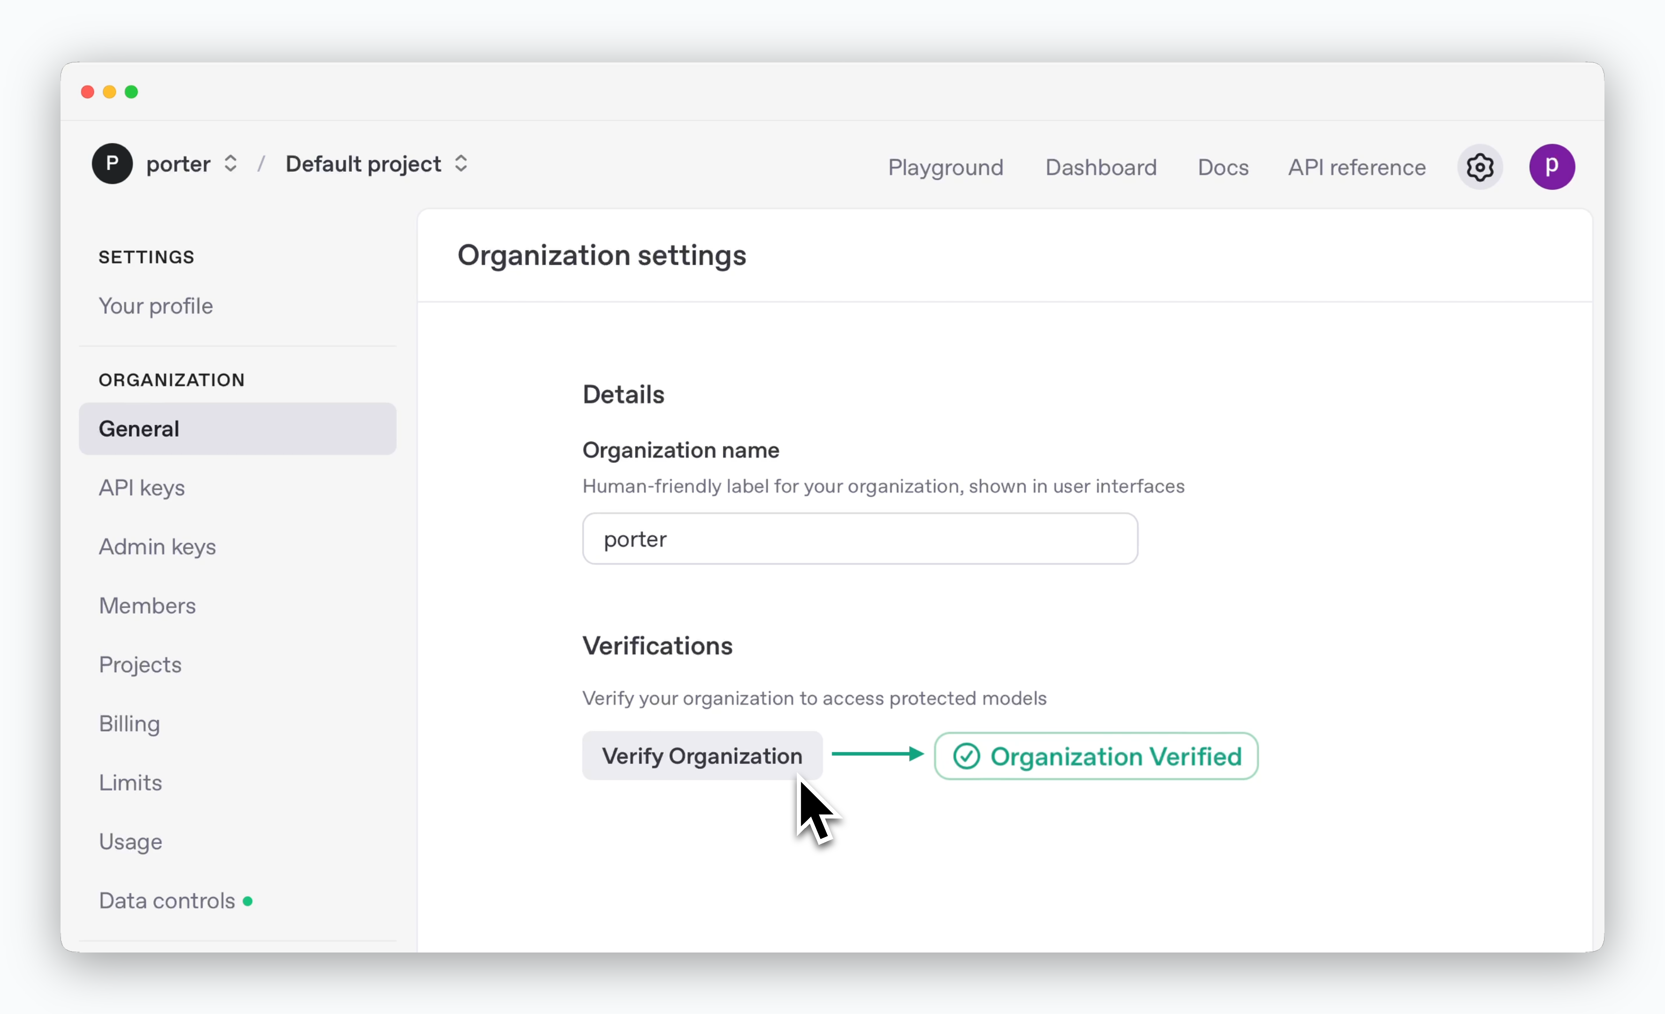Open the Docs link
The height and width of the screenshot is (1014, 1665).
(x=1223, y=167)
